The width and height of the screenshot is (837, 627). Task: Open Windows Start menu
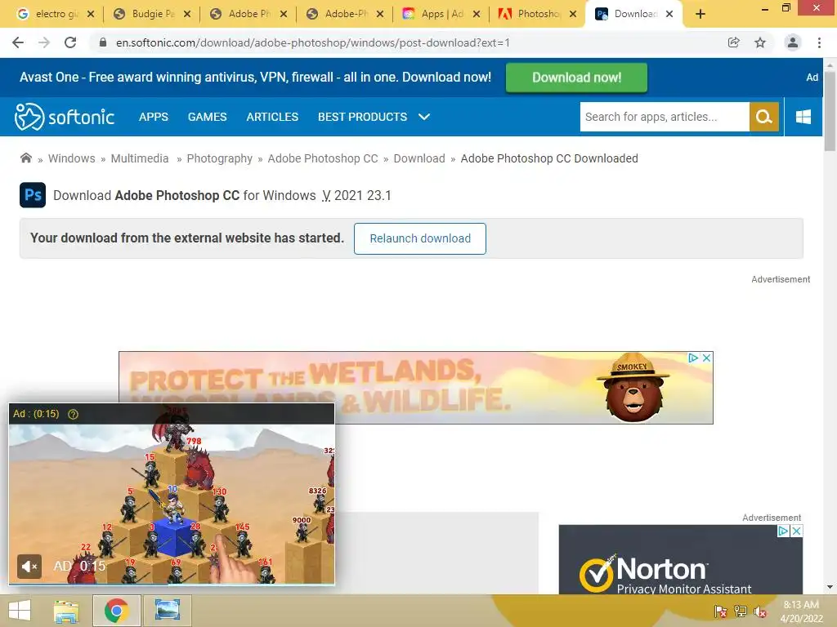(x=20, y=611)
